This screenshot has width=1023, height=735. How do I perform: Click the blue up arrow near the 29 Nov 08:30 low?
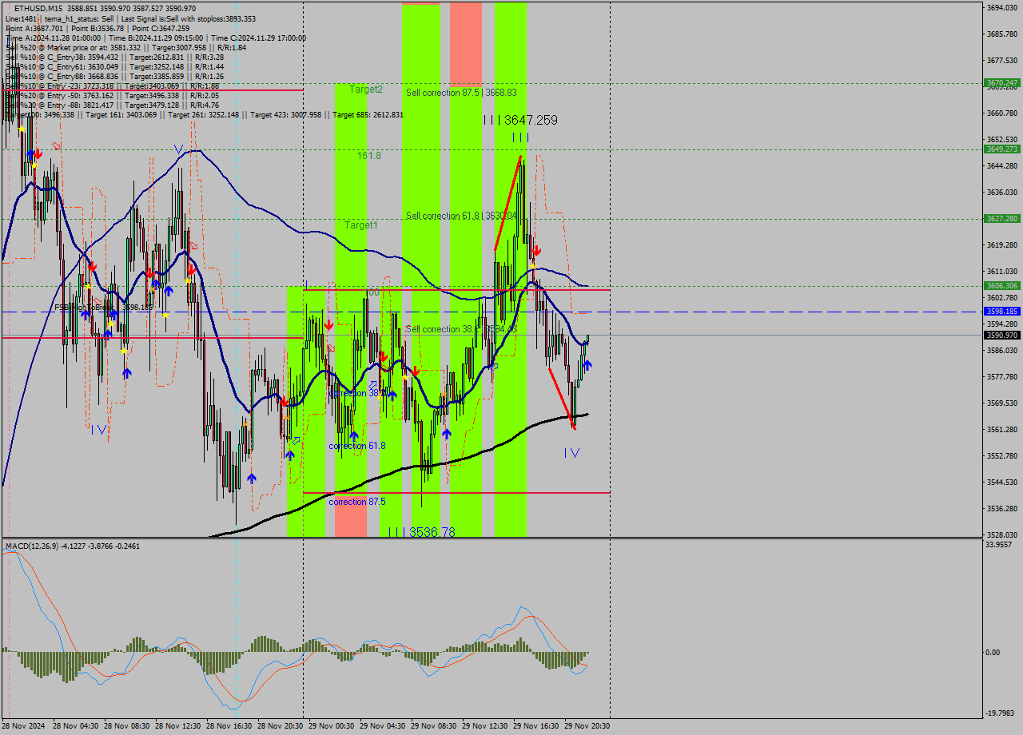tap(447, 434)
